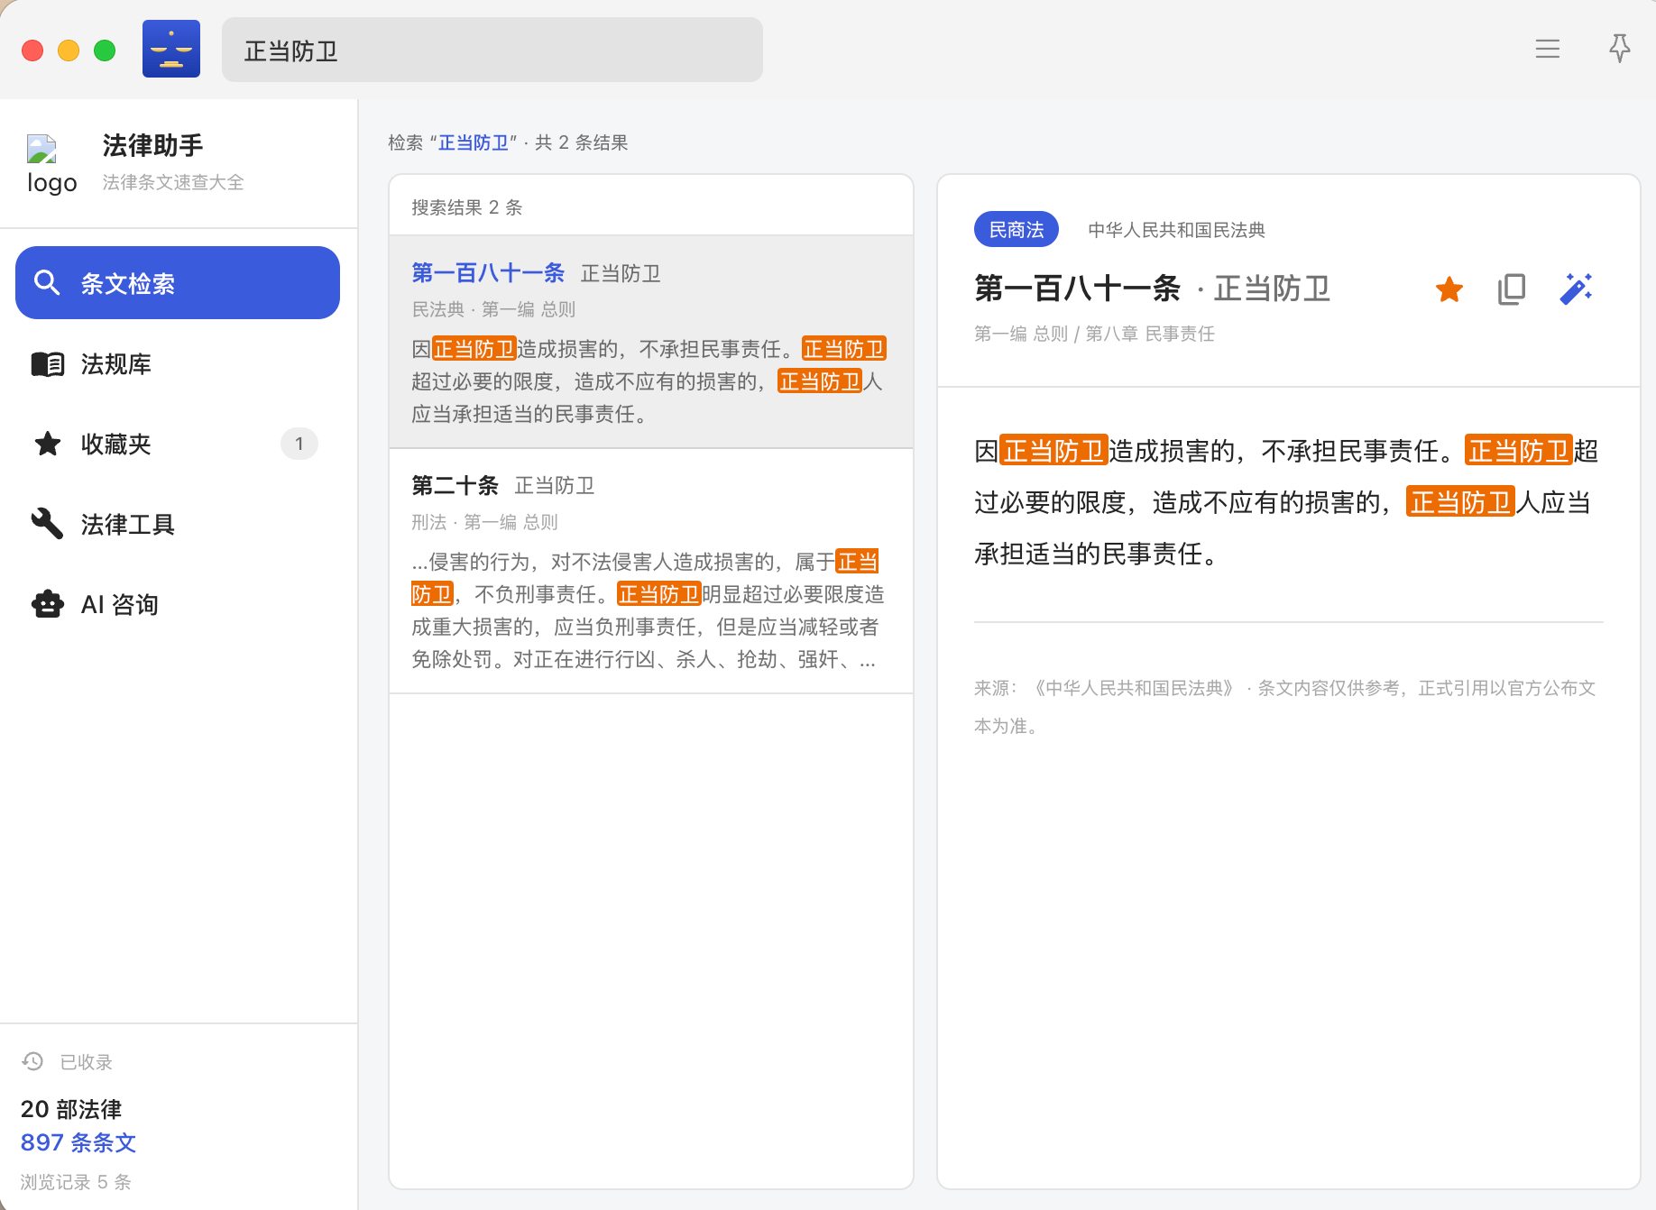Click the book icon beside 法规库
Viewport: 1656px width, 1210px height.
click(48, 363)
